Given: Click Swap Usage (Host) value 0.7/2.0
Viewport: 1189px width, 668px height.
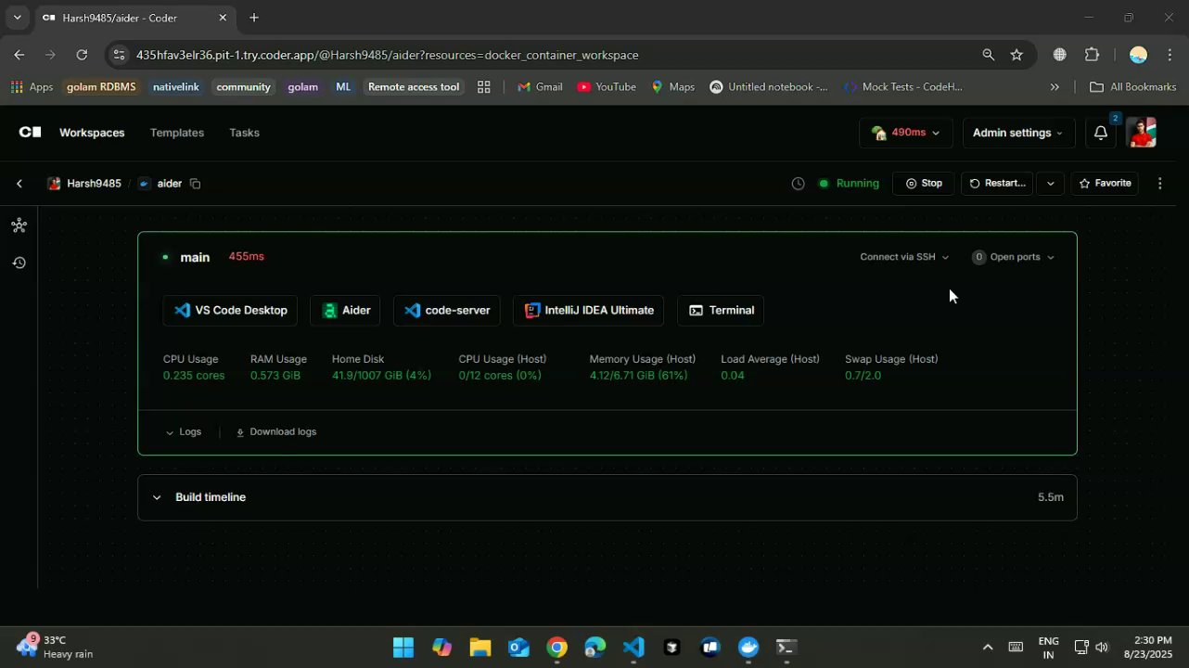Looking at the screenshot, I should click(863, 376).
